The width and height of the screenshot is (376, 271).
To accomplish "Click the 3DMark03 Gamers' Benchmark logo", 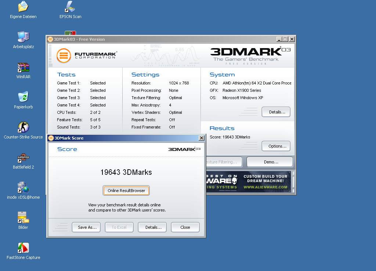I will tap(250, 56).
